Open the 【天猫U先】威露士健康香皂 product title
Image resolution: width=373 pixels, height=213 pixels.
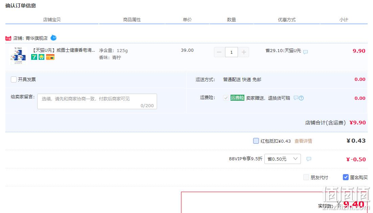click(63, 50)
